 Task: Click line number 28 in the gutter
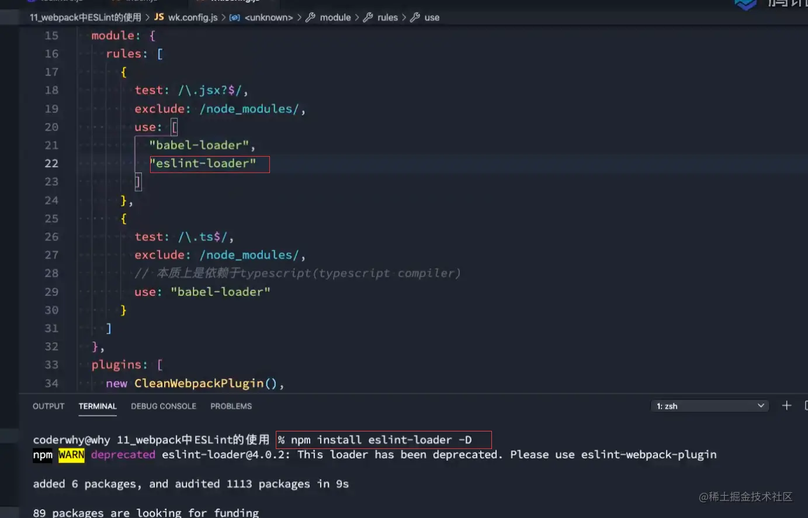51,273
